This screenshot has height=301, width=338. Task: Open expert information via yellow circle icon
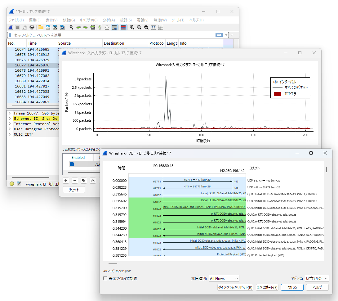point(12,184)
